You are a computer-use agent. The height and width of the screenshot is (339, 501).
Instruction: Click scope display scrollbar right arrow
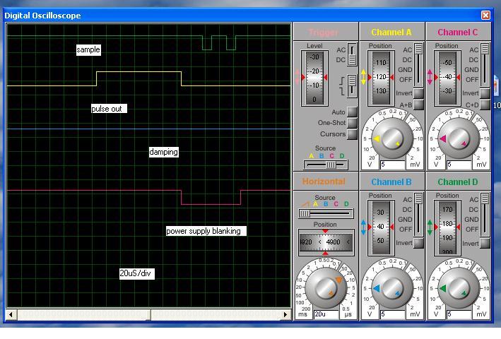285,315
